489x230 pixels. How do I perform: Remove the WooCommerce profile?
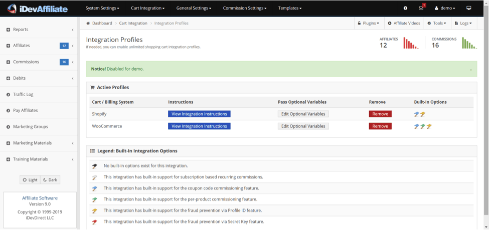click(x=380, y=126)
